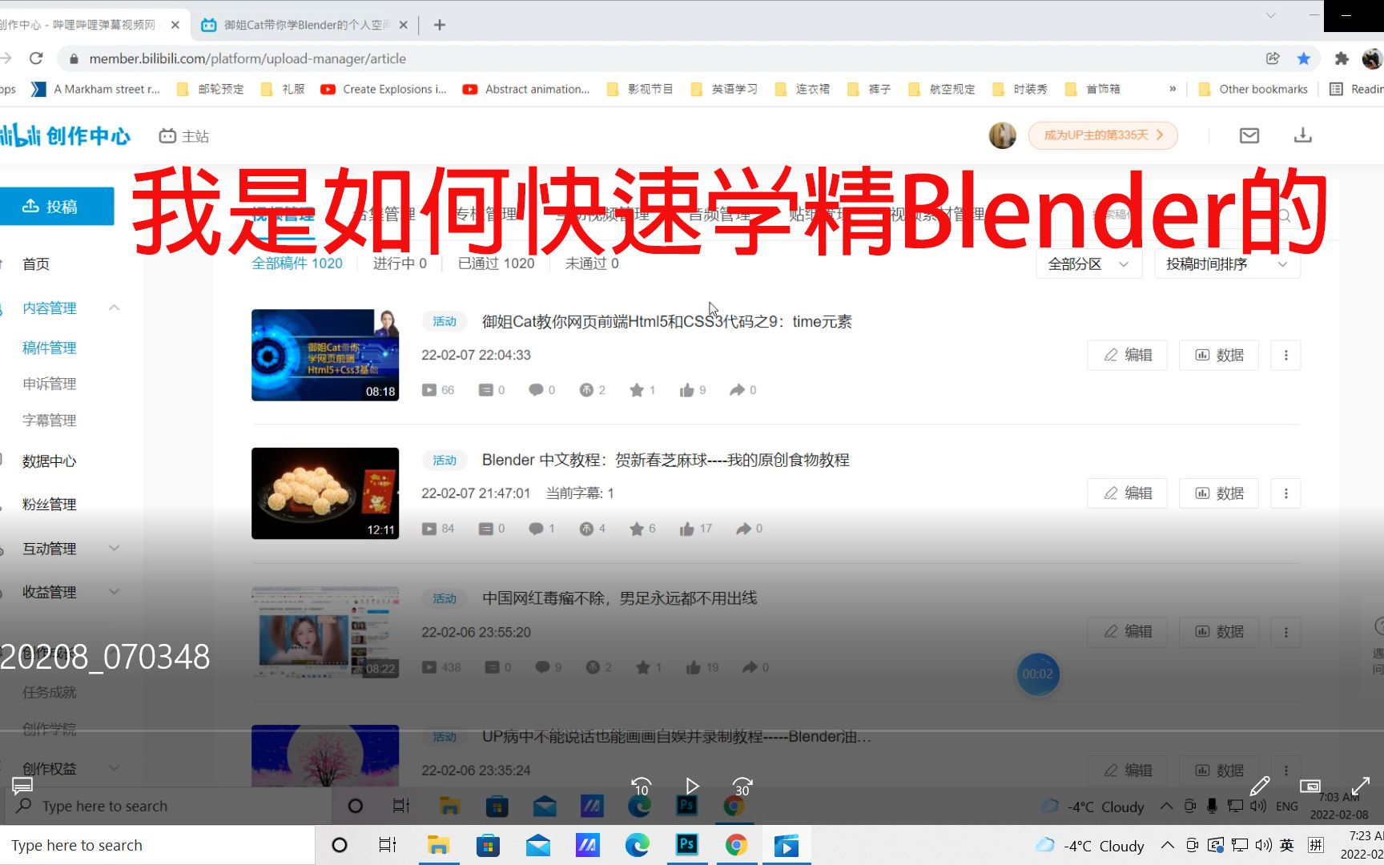
Task: Open the 贺新春芝麻球 video thumbnail
Action: [x=325, y=493]
